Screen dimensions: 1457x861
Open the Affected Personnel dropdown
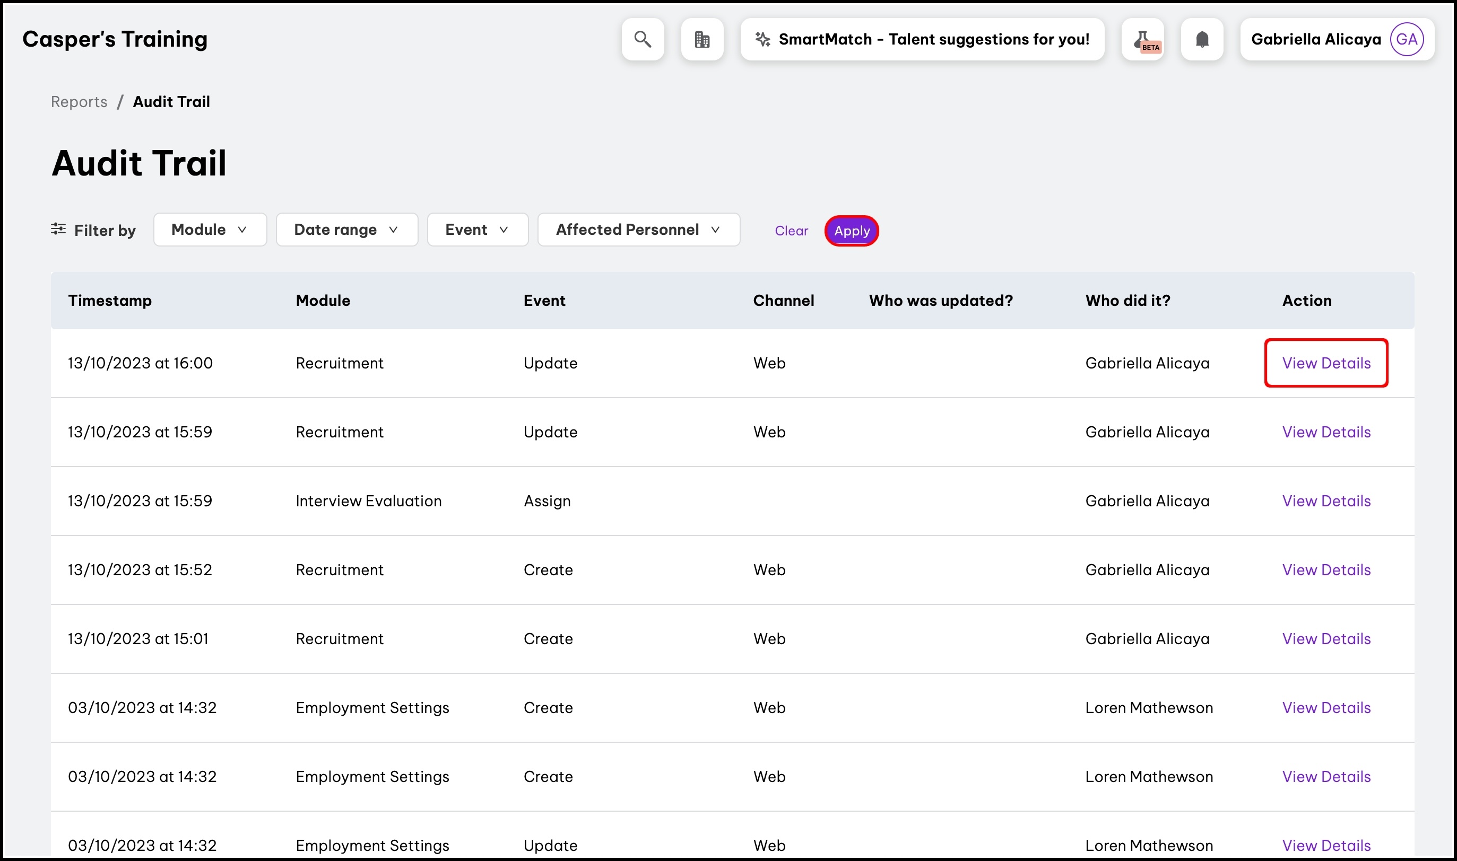(638, 230)
